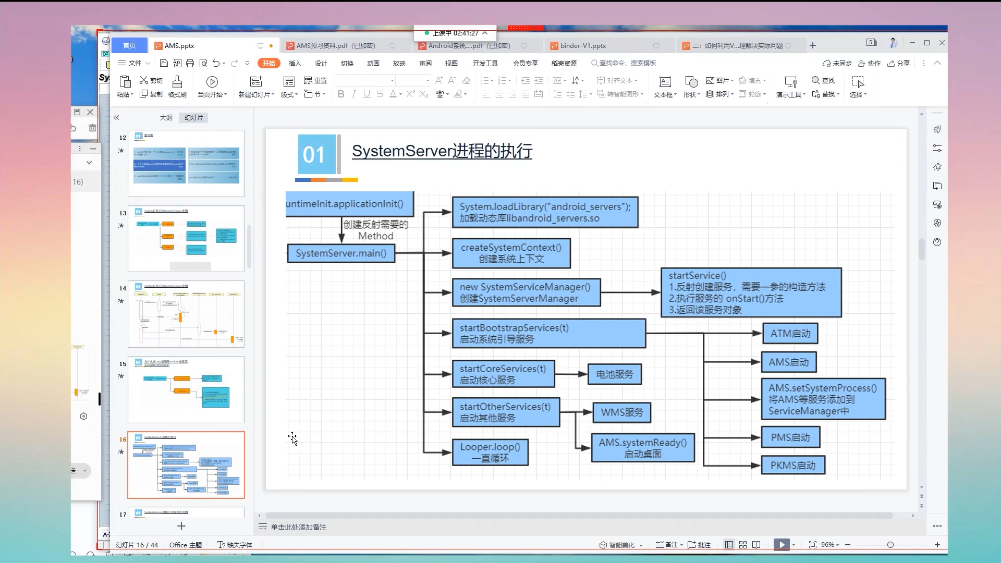Screen dimensions: 1001x563
Task: Open the 插入 (Insert) ribbon tab
Action: point(295,63)
